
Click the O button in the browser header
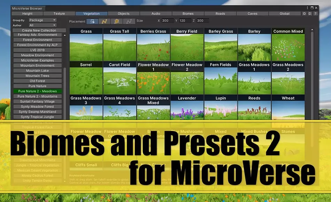pos(303,14)
